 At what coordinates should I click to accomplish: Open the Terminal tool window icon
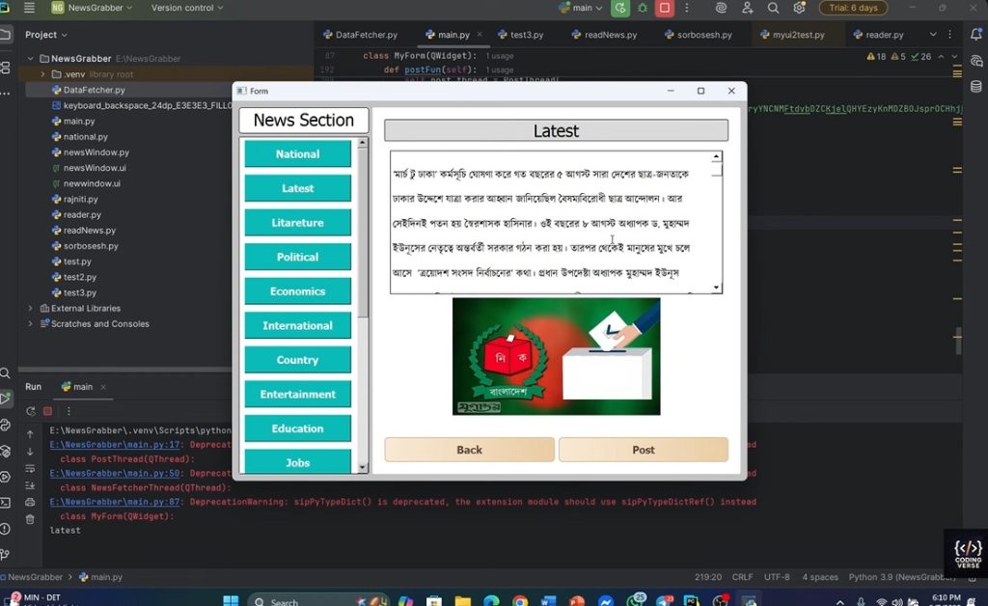pyautogui.click(x=6, y=503)
